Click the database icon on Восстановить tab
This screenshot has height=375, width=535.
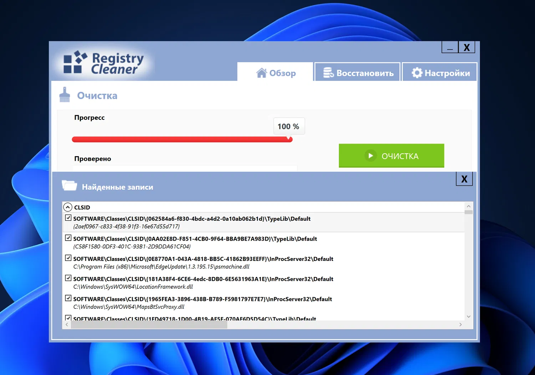pos(328,73)
